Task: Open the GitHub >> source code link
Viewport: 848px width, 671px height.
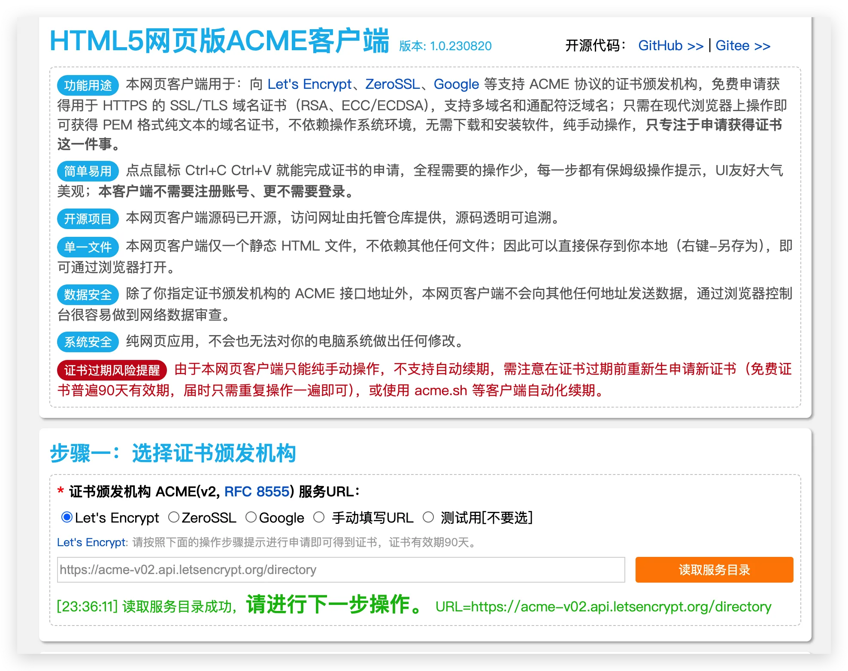Action: pyautogui.click(x=670, y=45)
